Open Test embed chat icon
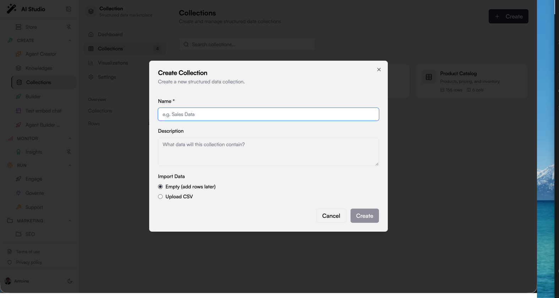 click(18, 111)
